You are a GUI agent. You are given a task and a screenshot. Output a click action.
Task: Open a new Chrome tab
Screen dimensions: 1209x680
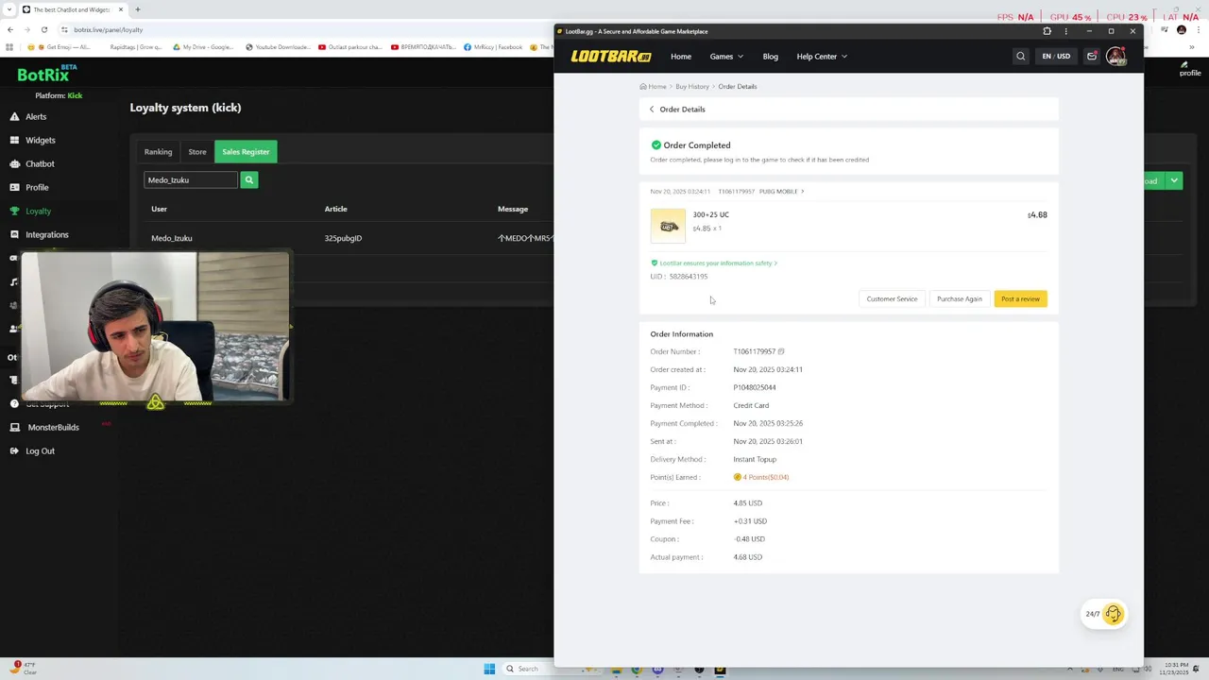138,9
